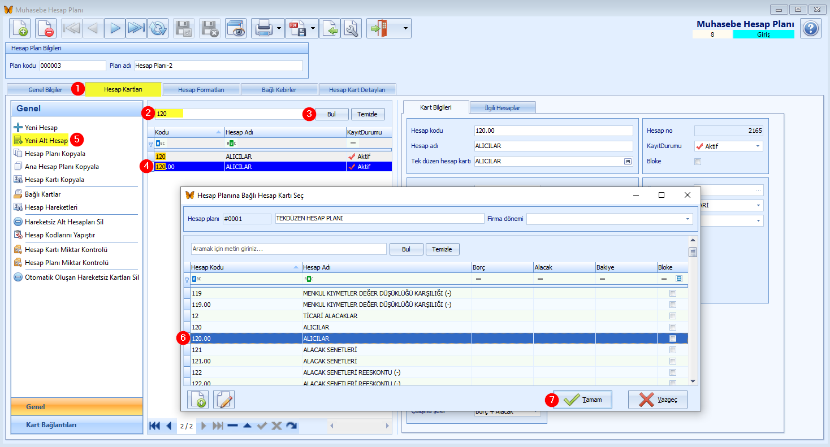Click the edit card pencil icon in the dialog
The height and width of the screenshot is (447, 830).
224,400
